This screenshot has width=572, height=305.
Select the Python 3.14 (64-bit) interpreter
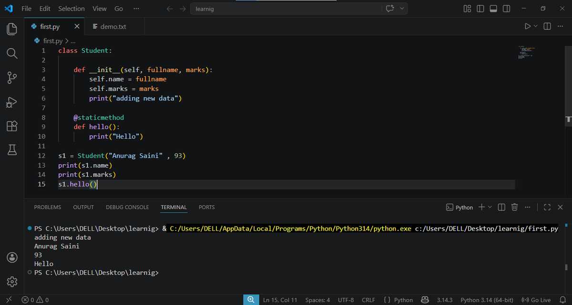487,300
